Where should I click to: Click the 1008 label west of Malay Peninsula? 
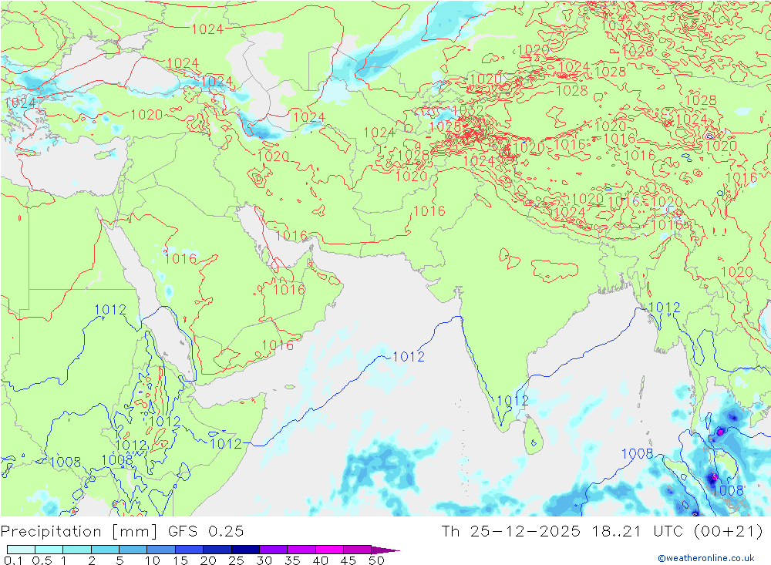[638, 454]
